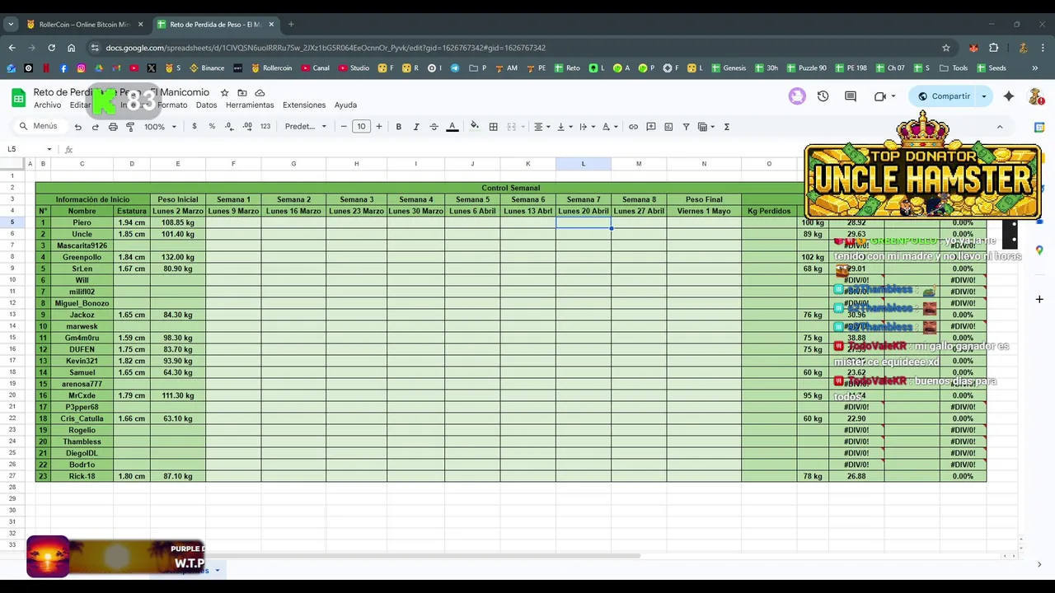Open the Datos menu
The height and width of the screenshot is (593, 1055).
206,105
